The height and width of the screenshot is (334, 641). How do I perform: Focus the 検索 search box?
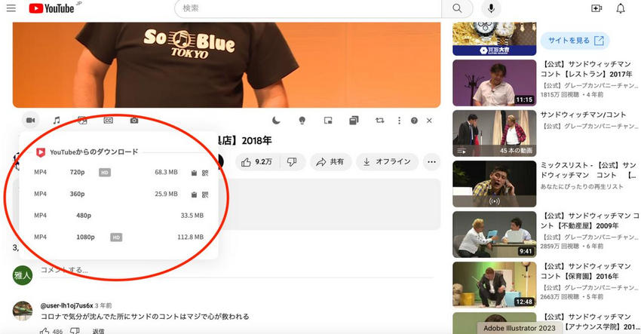[308, 8]
